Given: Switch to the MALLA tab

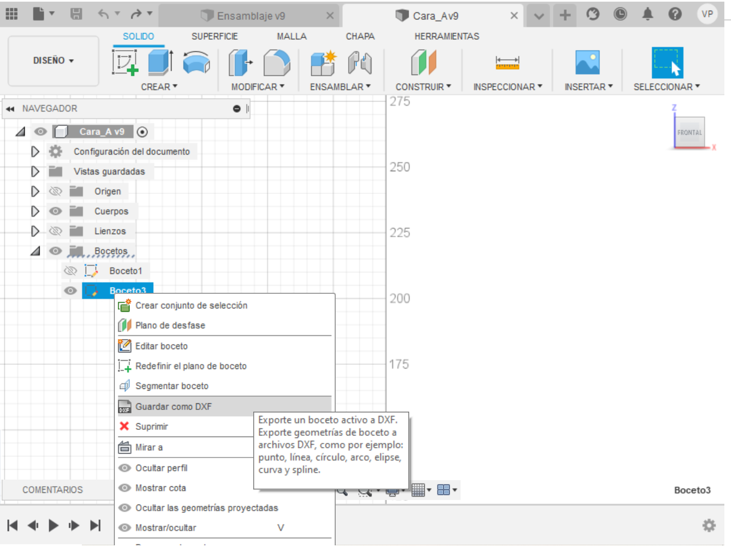Looking at the screenshot, I should (x=291, y=36).
